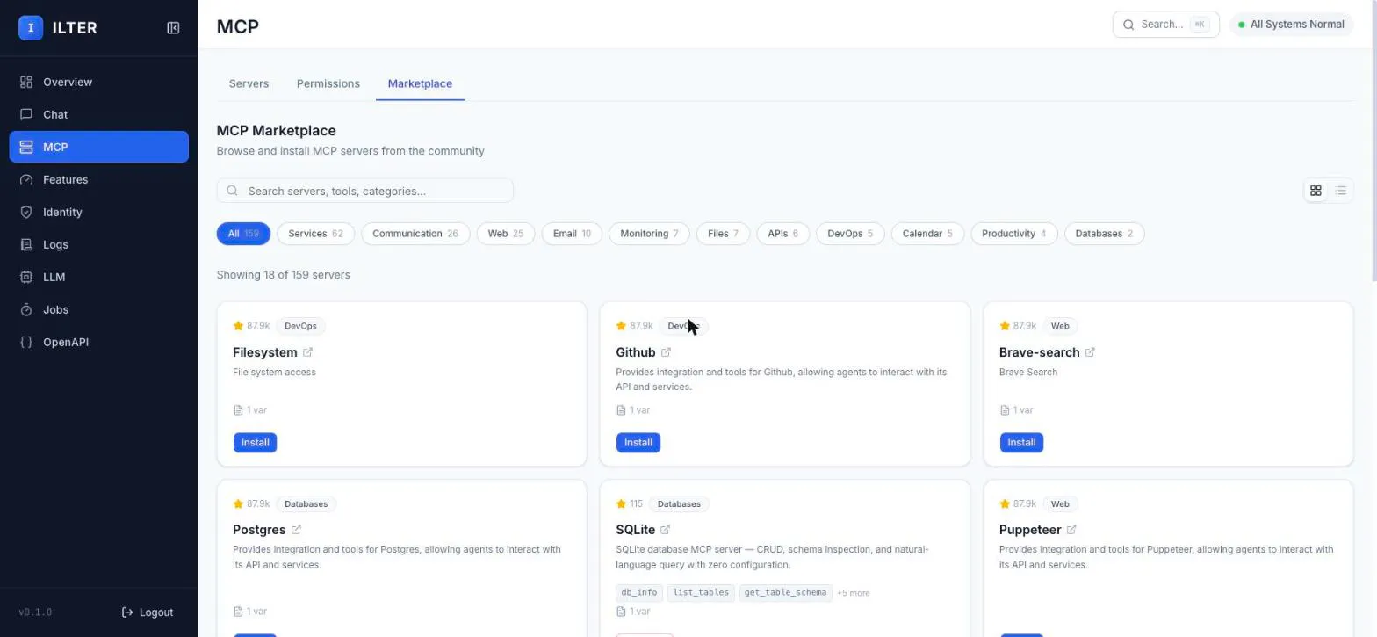1377x637 pixels.
Task: Go to Chat in the sidebar
Action: click(x=99, y=114)
